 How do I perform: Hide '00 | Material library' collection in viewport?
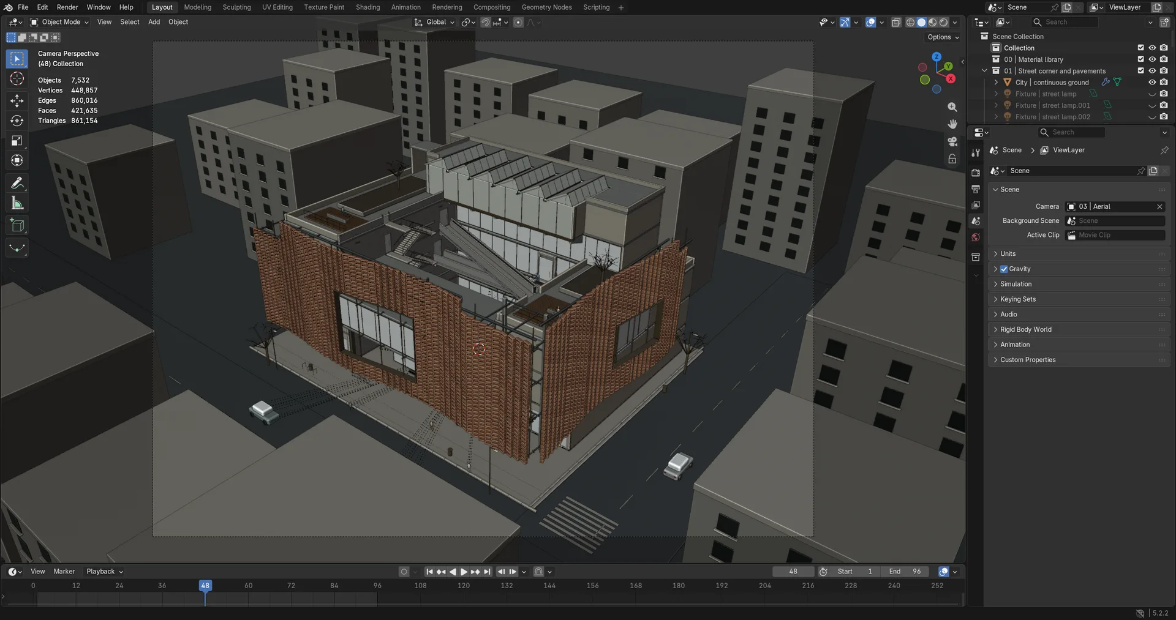(1152, 59)
